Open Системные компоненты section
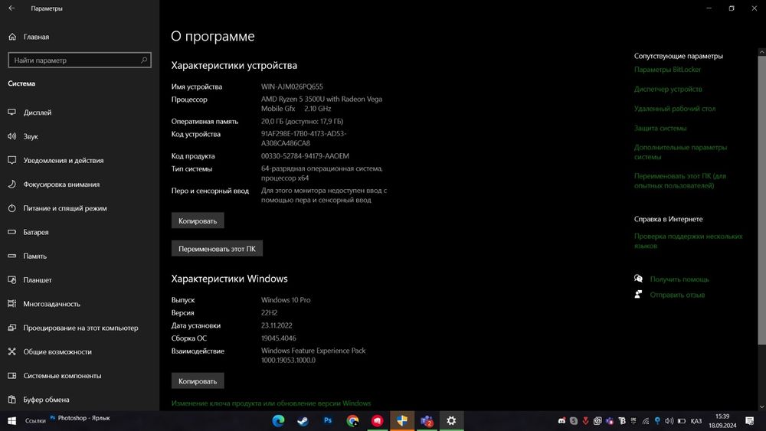The width and height of the screenshot is (766, 431). coord(55,375)
